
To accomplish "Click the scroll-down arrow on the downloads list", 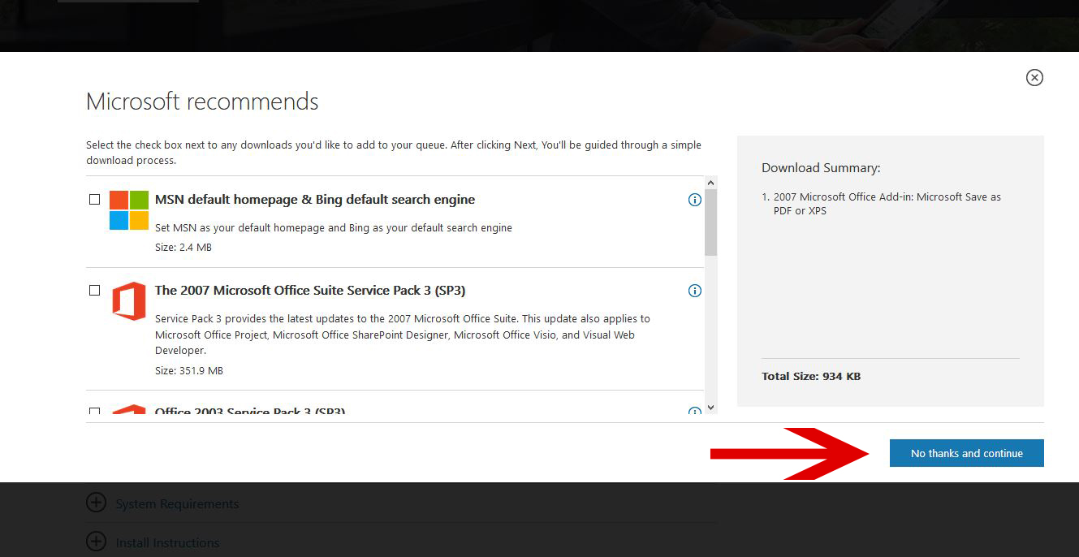I will click(710, 407).
